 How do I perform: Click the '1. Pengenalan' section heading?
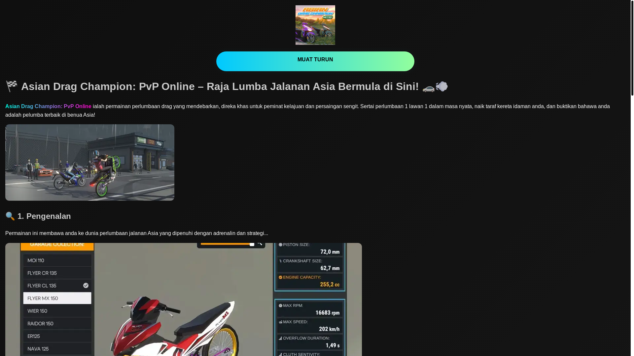tap(38, 216)
